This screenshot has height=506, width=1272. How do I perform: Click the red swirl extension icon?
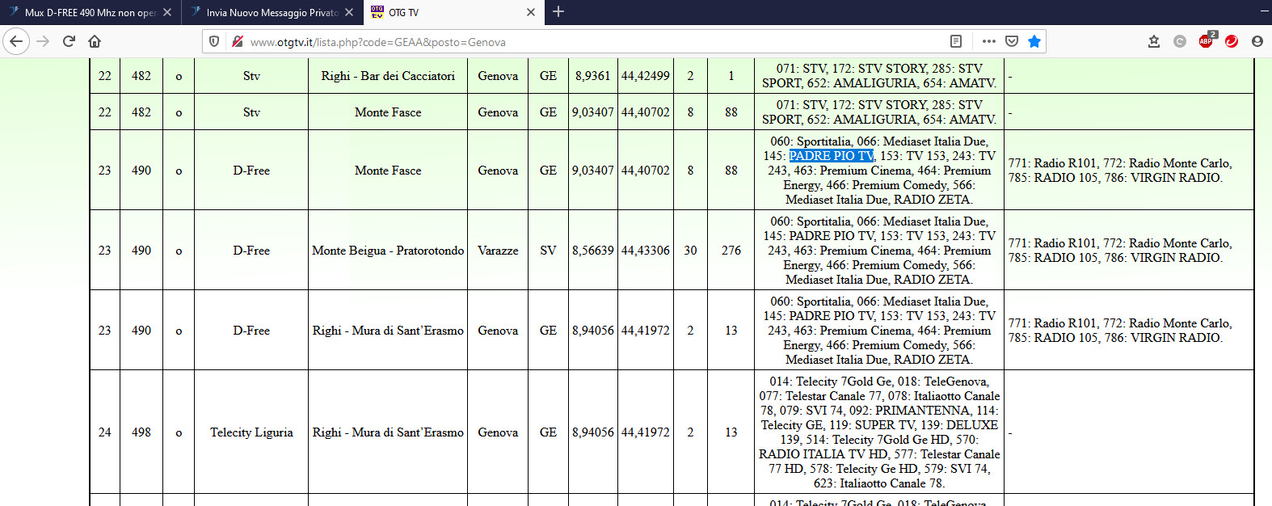[1232, 41]
